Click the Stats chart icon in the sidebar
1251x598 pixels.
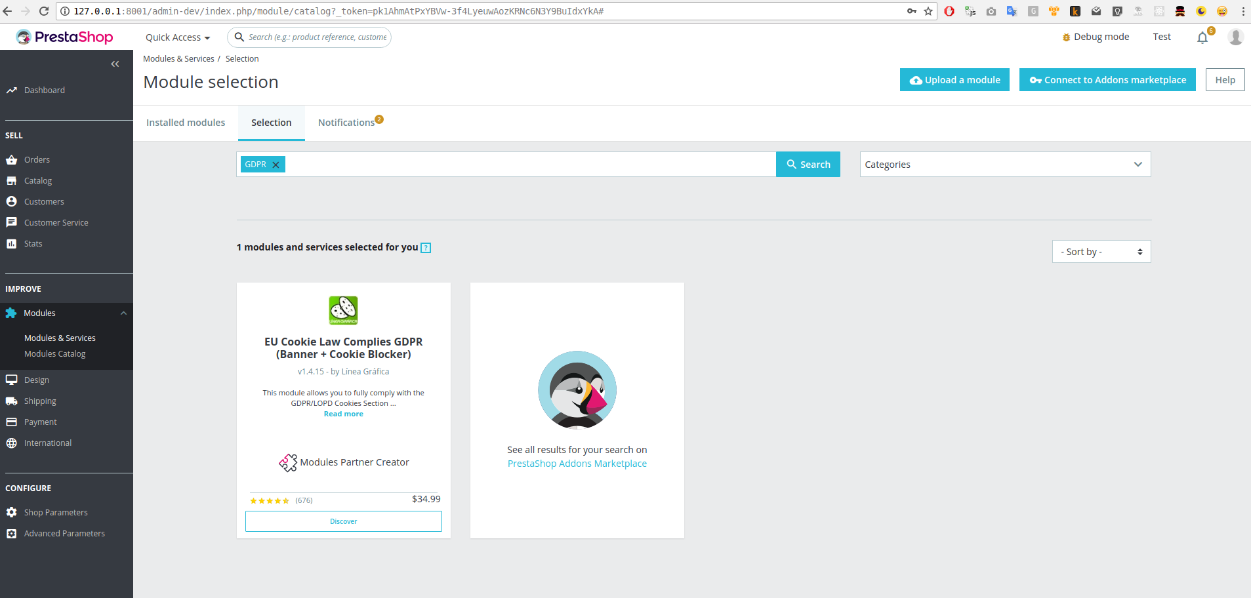[x=11, y=244]
